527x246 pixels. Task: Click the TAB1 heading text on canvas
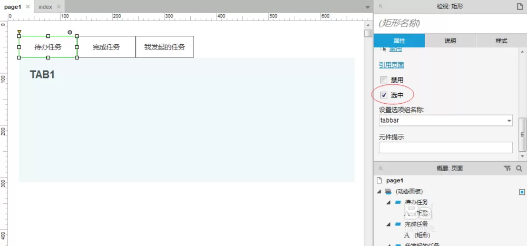[x=42, y=75]
